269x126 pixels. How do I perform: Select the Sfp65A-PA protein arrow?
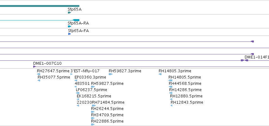[x=70, y=34]
